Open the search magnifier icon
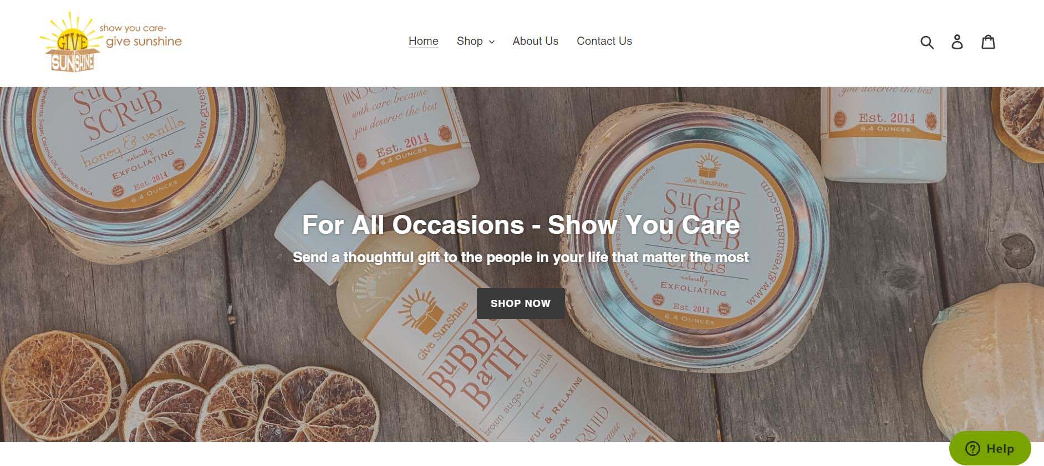This screenshot has height=466, width=1044. [x=927, y=42]
